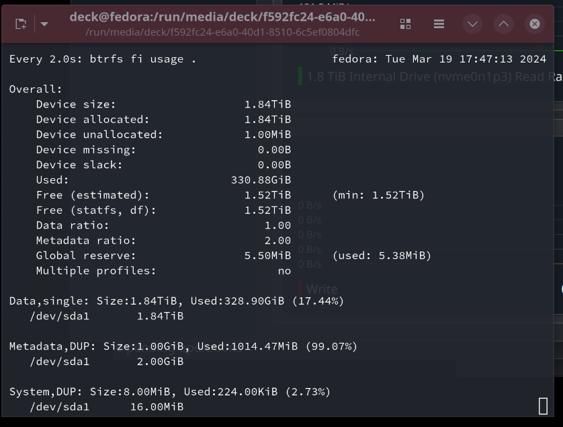Click the 'Multiple profiles:' label
The width and height of the screenshot is (563, 427).
pyautogui.click(x=96, y=270)
